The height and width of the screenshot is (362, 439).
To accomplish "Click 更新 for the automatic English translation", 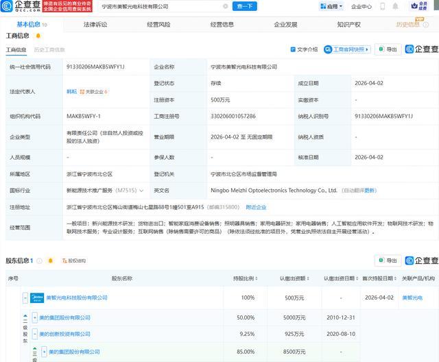I will point(369,191).
